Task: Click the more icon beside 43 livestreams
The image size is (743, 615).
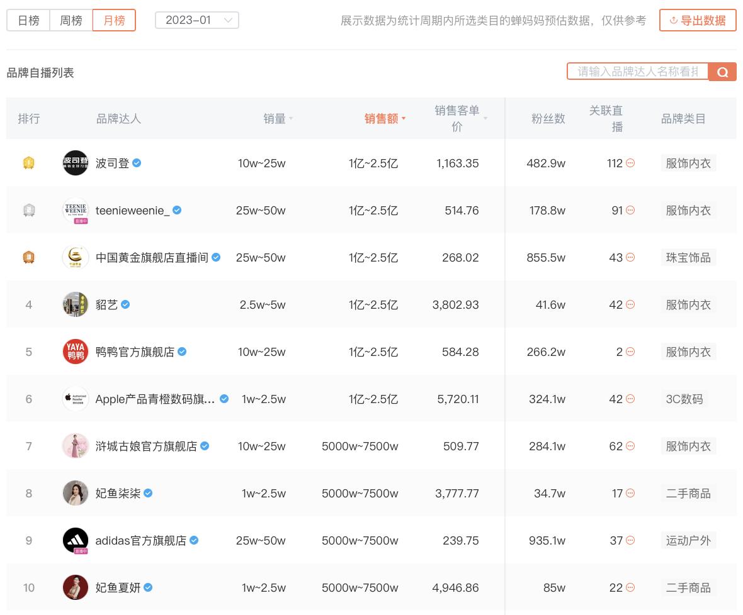Action: tap(630, 257)
